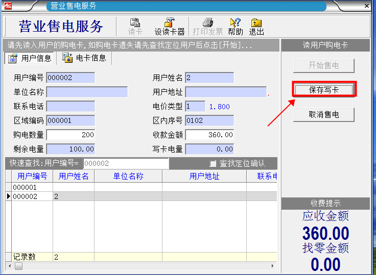Click the horizontal scrollbar left arrow

coord(9,266)
